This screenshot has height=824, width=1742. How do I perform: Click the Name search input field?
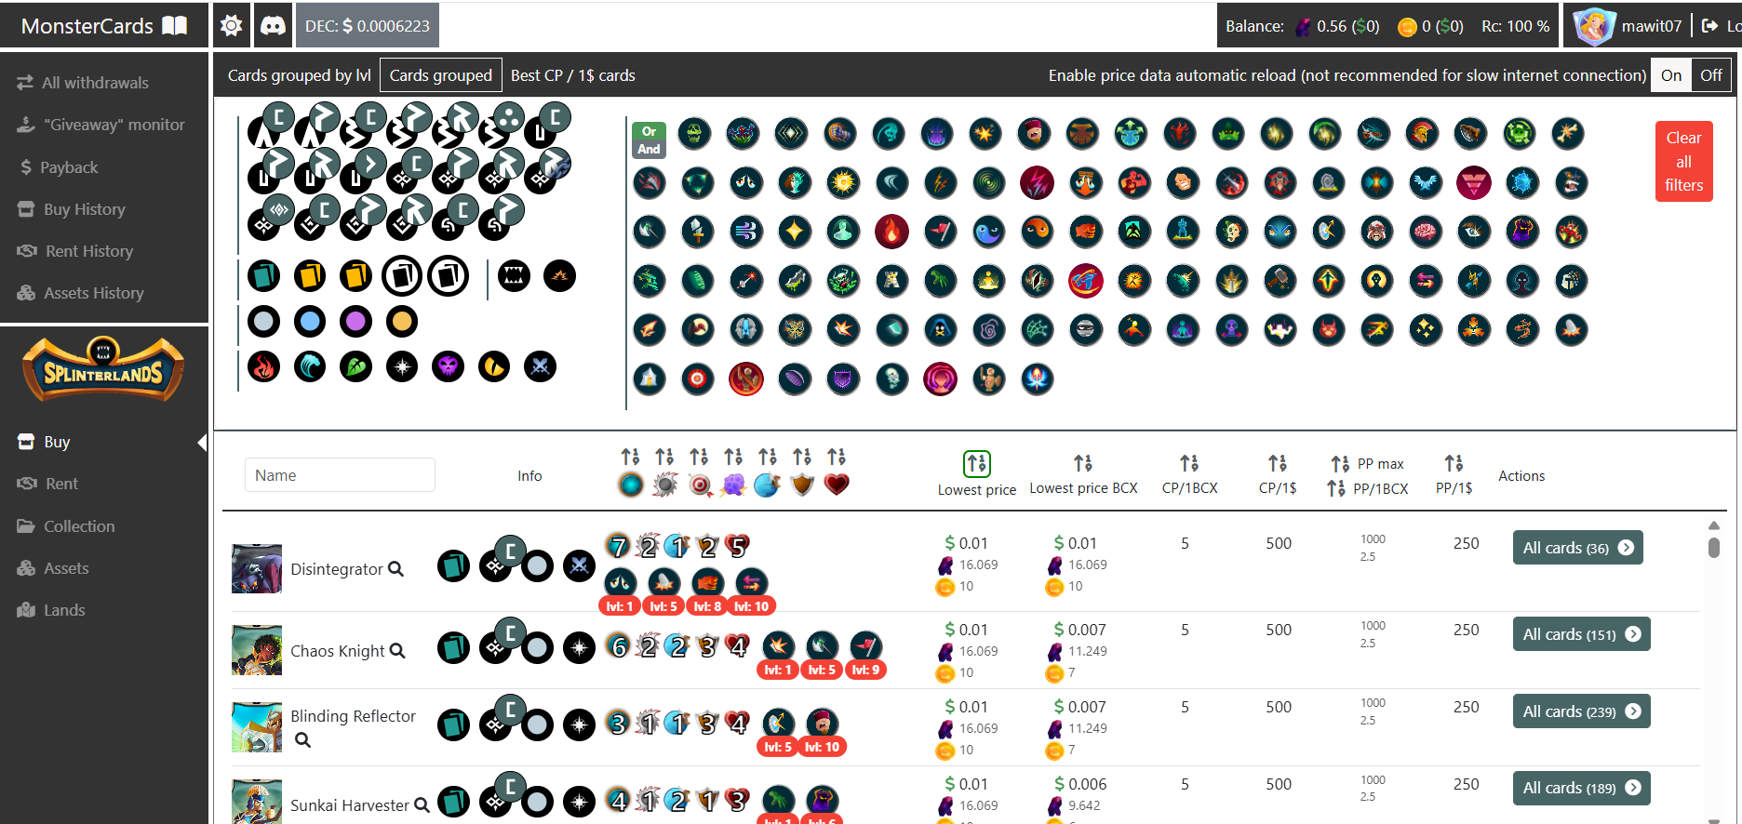pos(340,475)
